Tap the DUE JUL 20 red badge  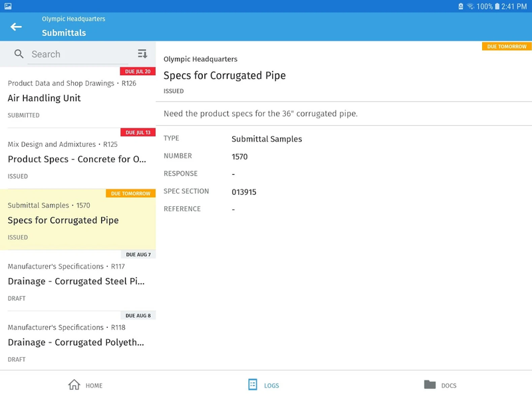[x=138, y=71]
